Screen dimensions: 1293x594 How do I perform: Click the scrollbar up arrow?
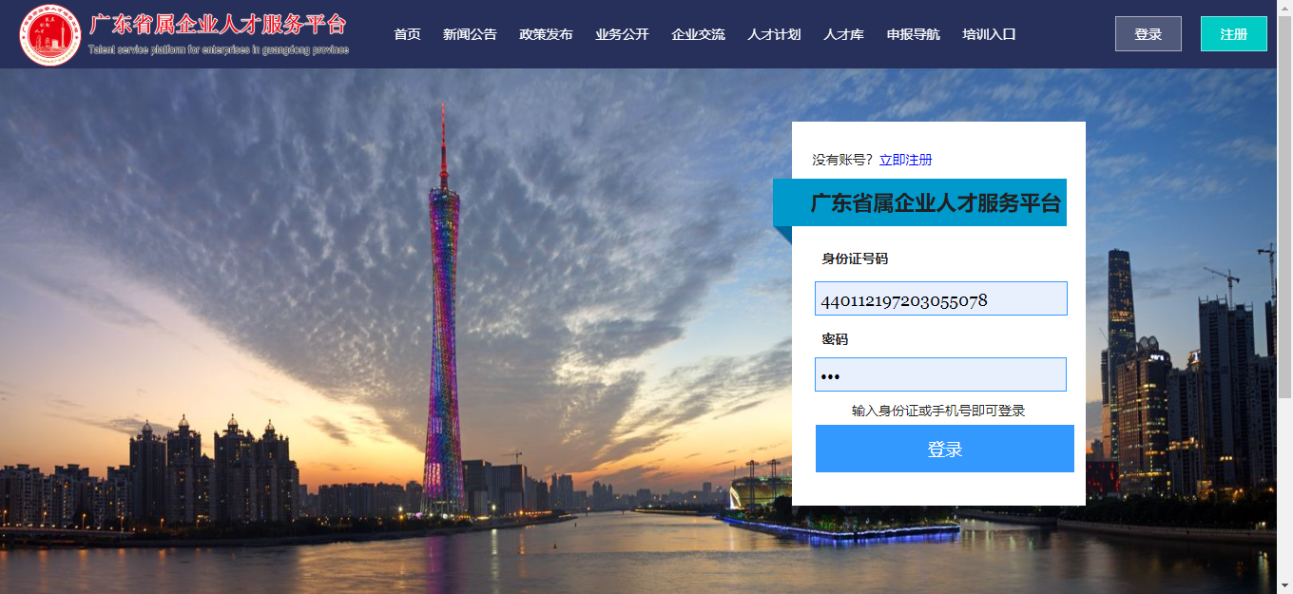coord(1284,9)
